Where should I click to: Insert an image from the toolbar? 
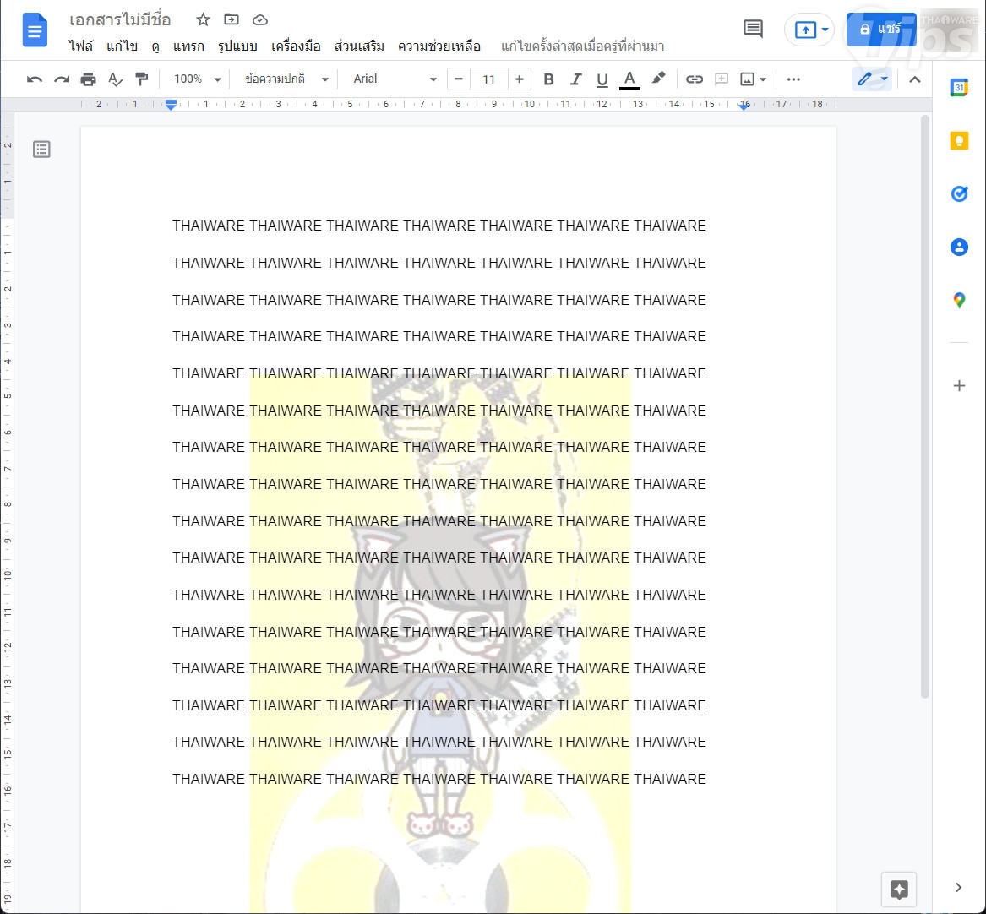tap(747, 79)
